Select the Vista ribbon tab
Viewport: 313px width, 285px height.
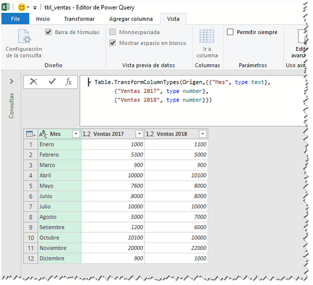[173, 19]
